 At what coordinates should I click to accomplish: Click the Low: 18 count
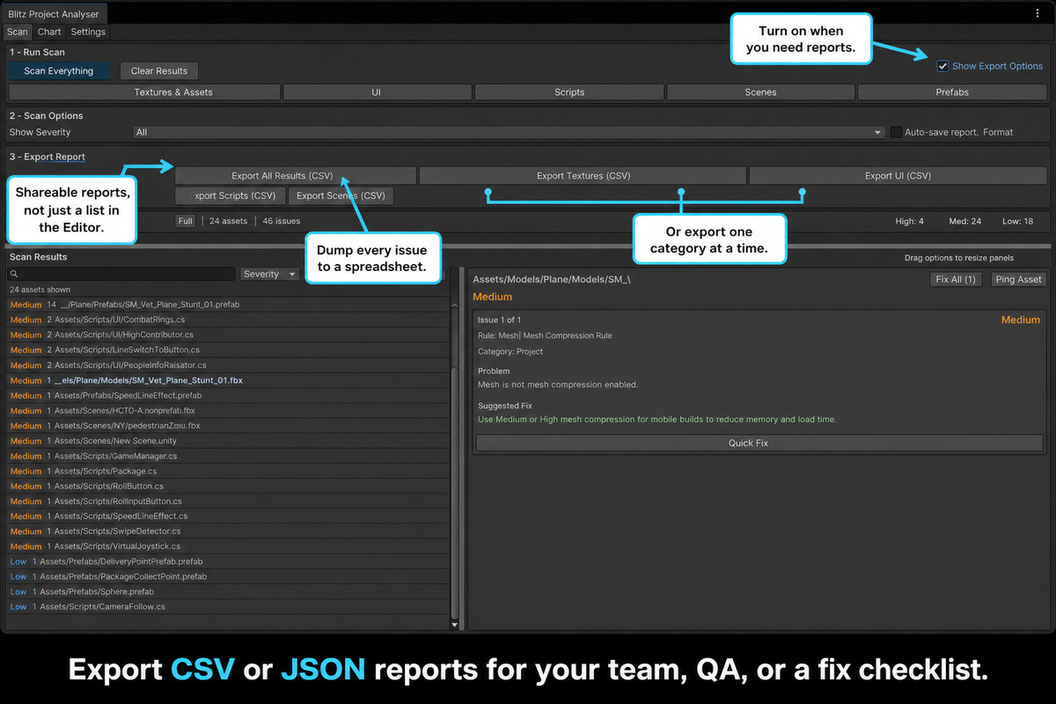click(1017, 221)
